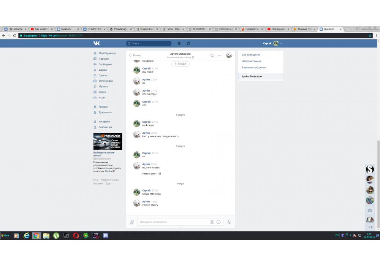
Task: Record a voice message with microphone icon
Action: point(229,222)
